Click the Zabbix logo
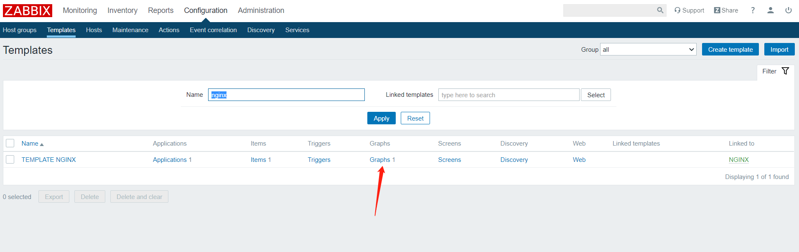This screenshot has width=799, height=252. click(28, 10)
